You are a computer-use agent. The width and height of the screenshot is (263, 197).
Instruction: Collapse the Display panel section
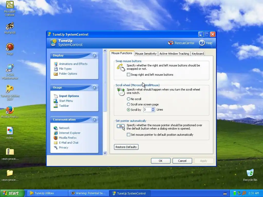tap(95, 56)
